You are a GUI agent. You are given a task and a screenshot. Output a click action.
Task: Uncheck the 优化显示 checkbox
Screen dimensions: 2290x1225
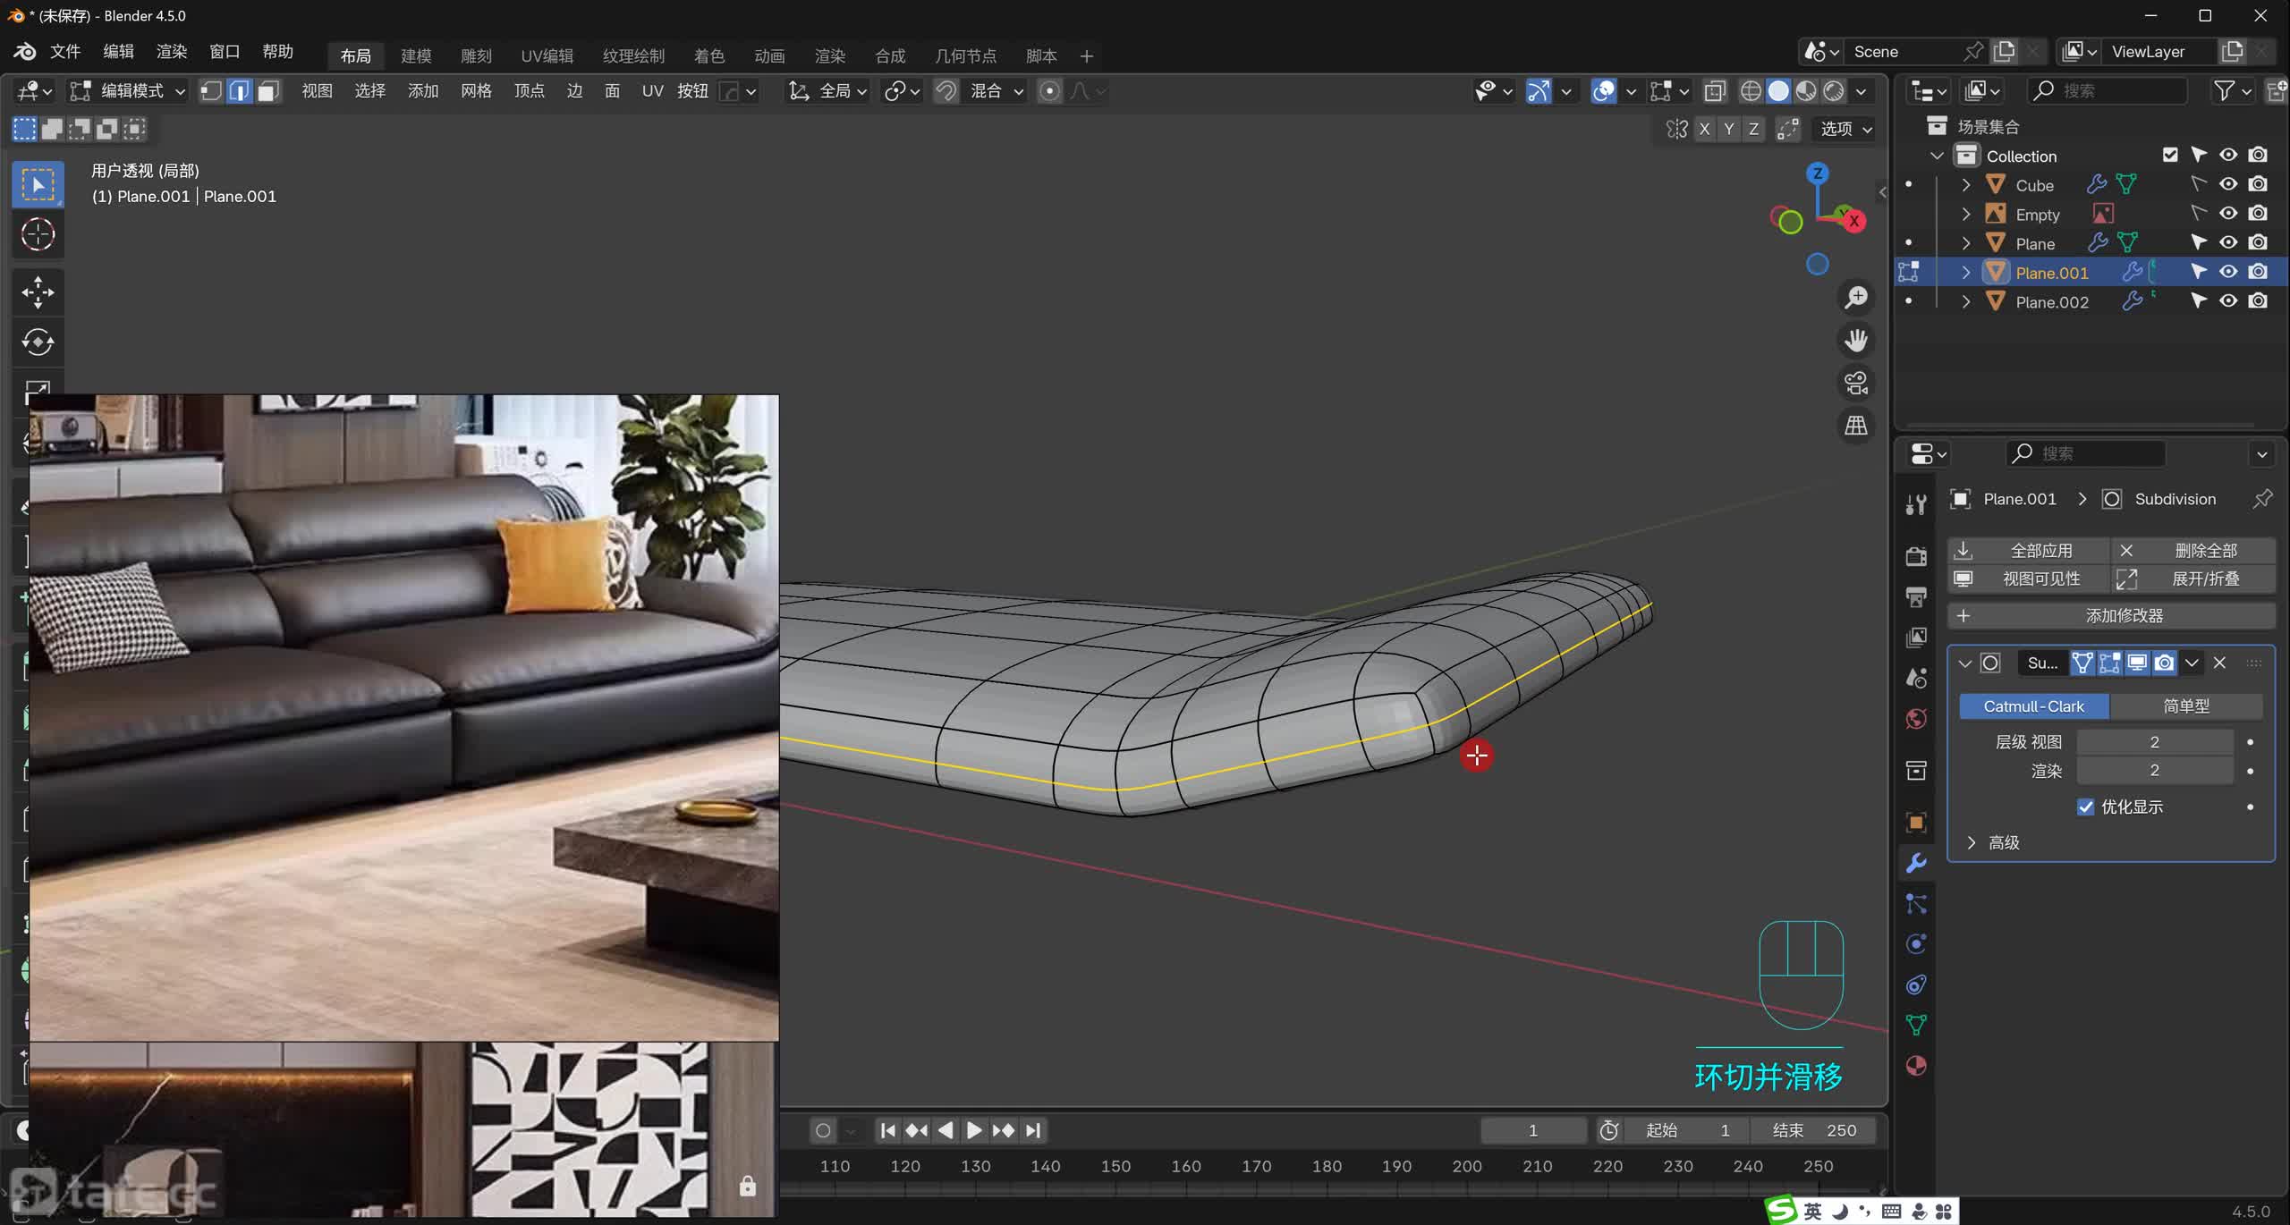click(2085, 807)
